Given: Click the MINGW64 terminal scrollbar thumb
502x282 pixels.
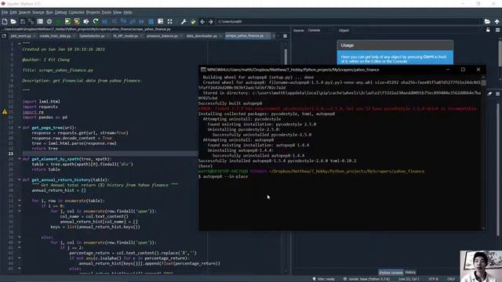Looking at the screenshot, I should pos(483,83).
